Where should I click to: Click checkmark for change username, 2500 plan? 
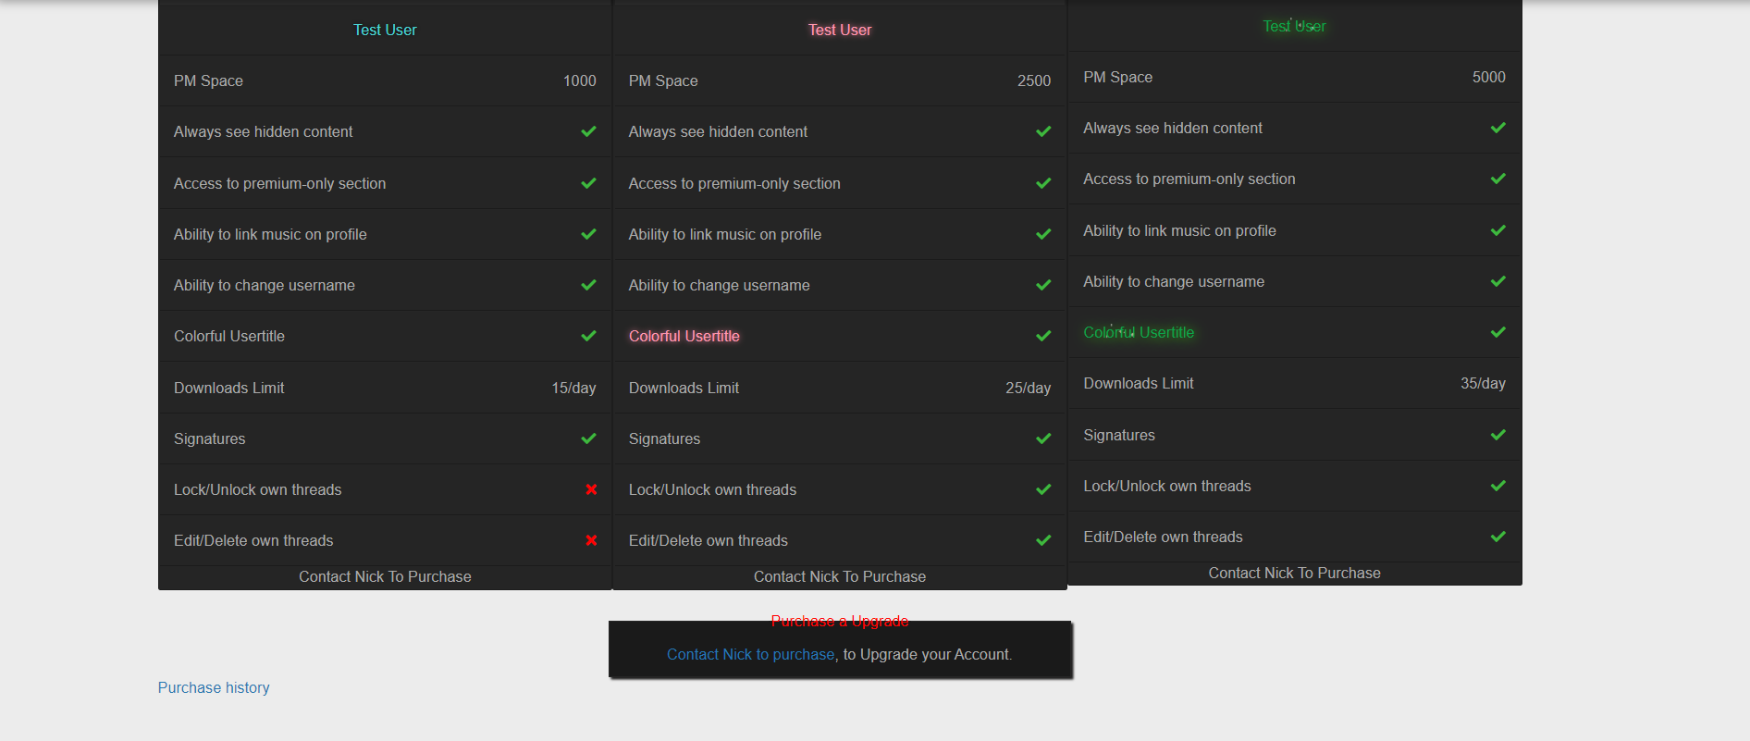tap(1043, 285)
